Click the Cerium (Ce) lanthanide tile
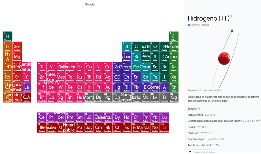 point(42,118)
